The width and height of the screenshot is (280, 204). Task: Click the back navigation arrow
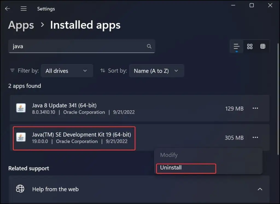(x=7, y=8)
